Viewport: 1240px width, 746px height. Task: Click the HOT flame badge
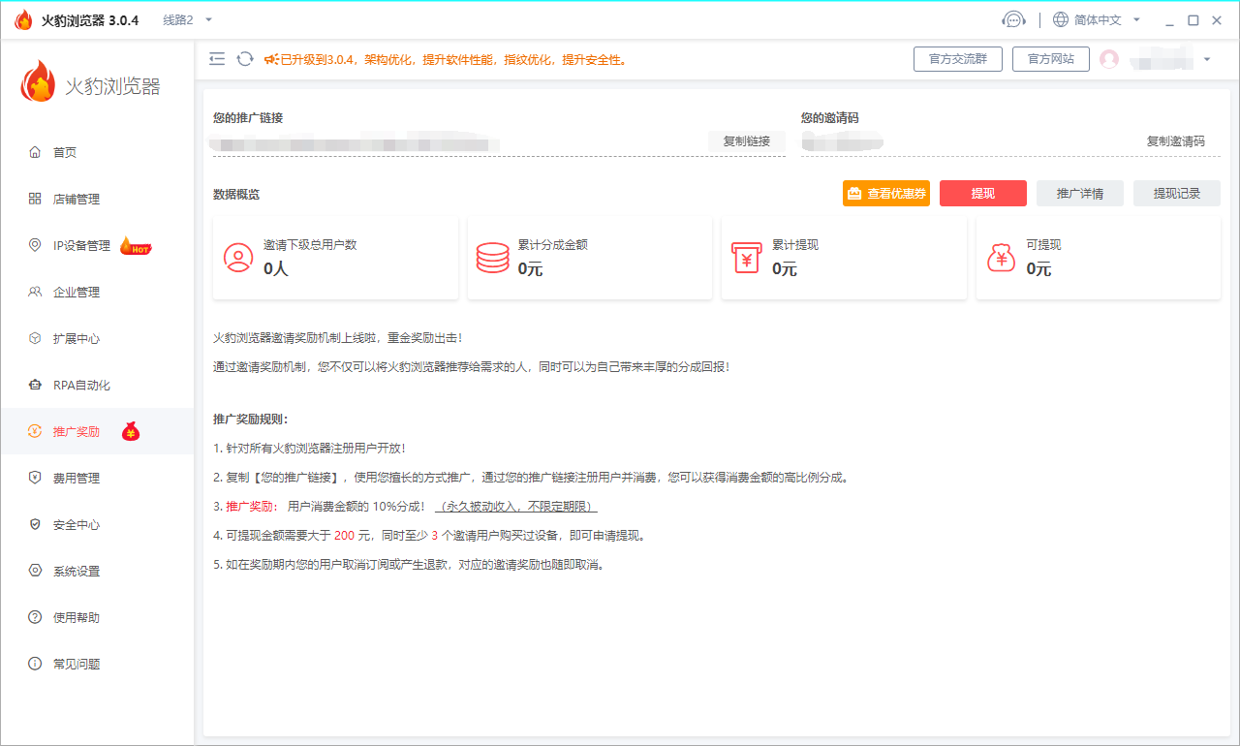coord(136,246)
